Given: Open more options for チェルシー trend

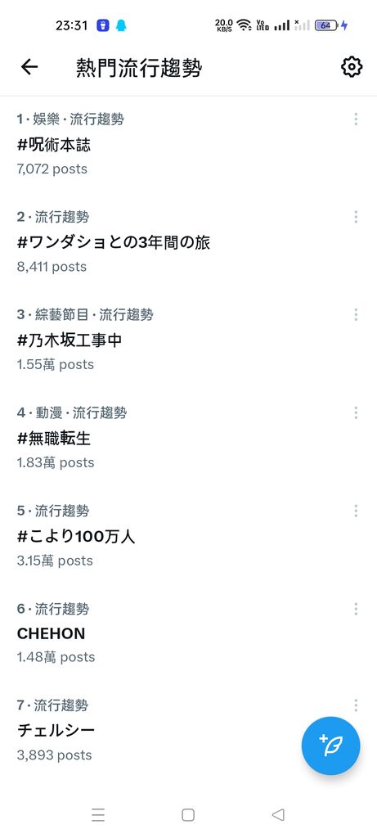Looking at the screenshot, I should pyautogui.click(x=356, y=705).
